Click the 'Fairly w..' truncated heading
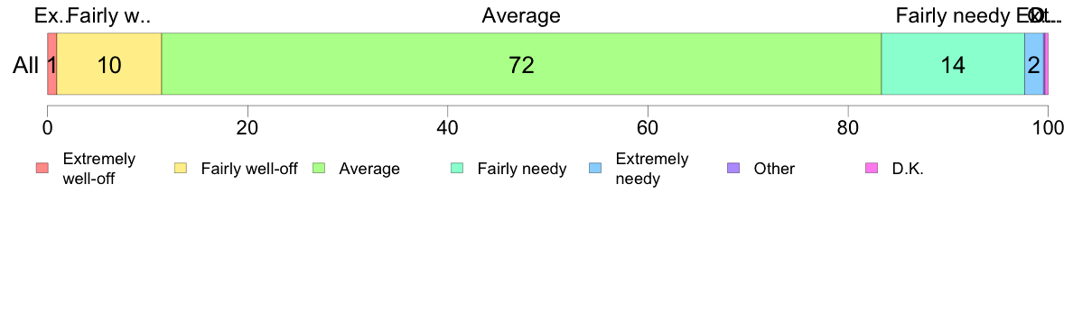 (x=108, y=15)
